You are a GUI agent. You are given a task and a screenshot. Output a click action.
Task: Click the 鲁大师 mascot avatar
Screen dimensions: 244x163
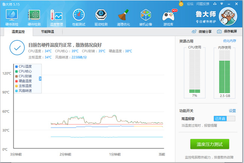(228, 16)
